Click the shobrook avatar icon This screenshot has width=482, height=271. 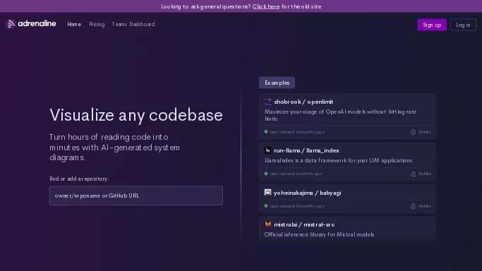[267, 102]
